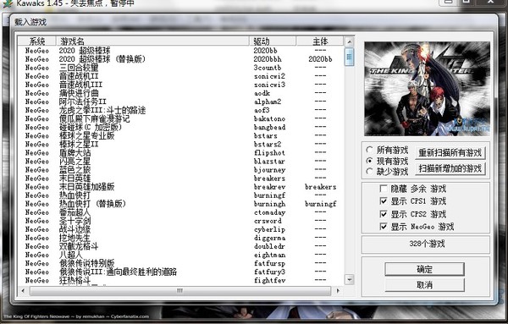Confirm with the 确定 button
Screen dimensions: 508x324
[x=424, y=269]
